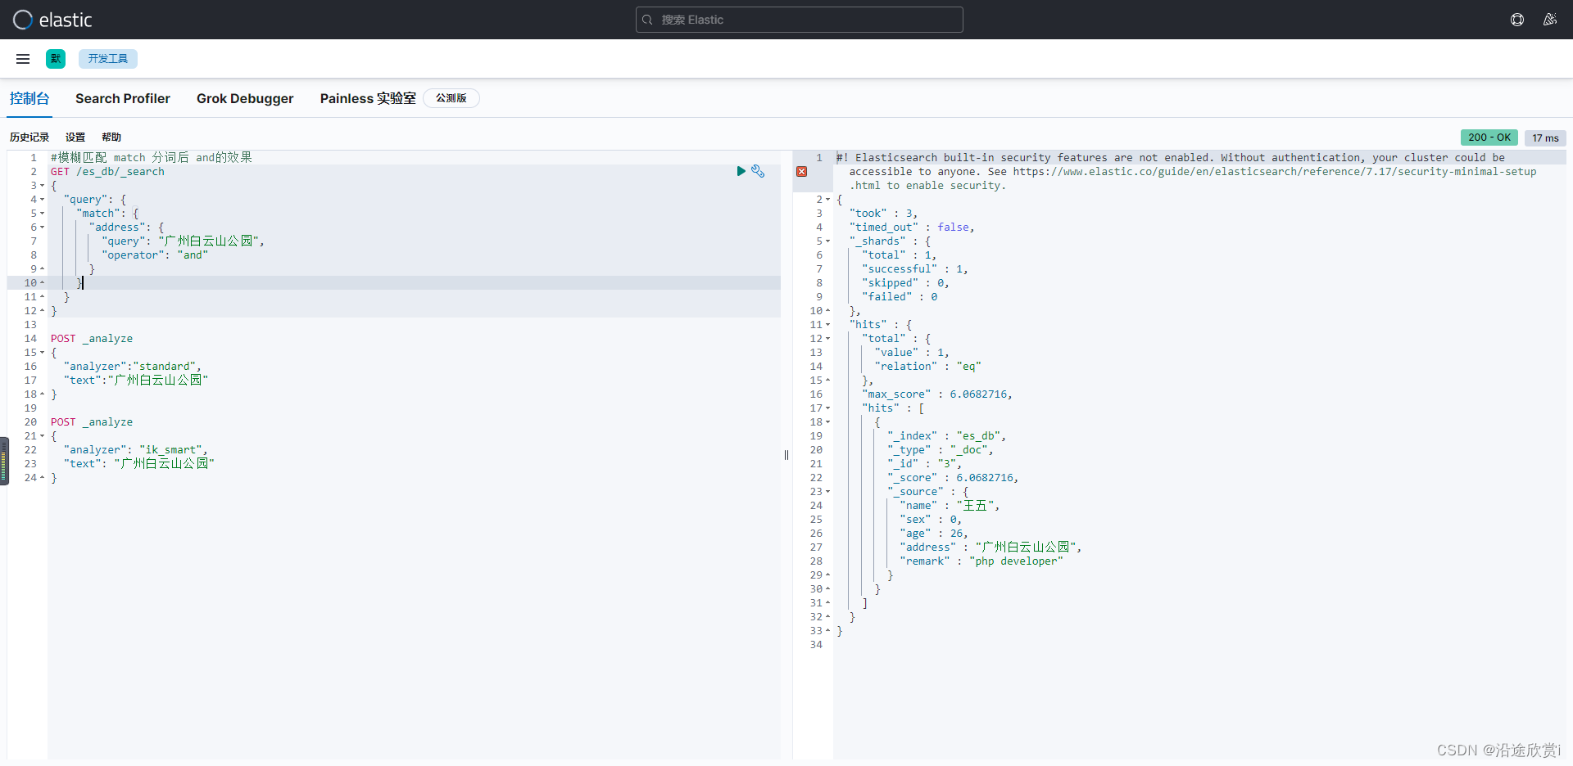
Task: Switch to the Search Profiler tab
Action: (123, 98)
